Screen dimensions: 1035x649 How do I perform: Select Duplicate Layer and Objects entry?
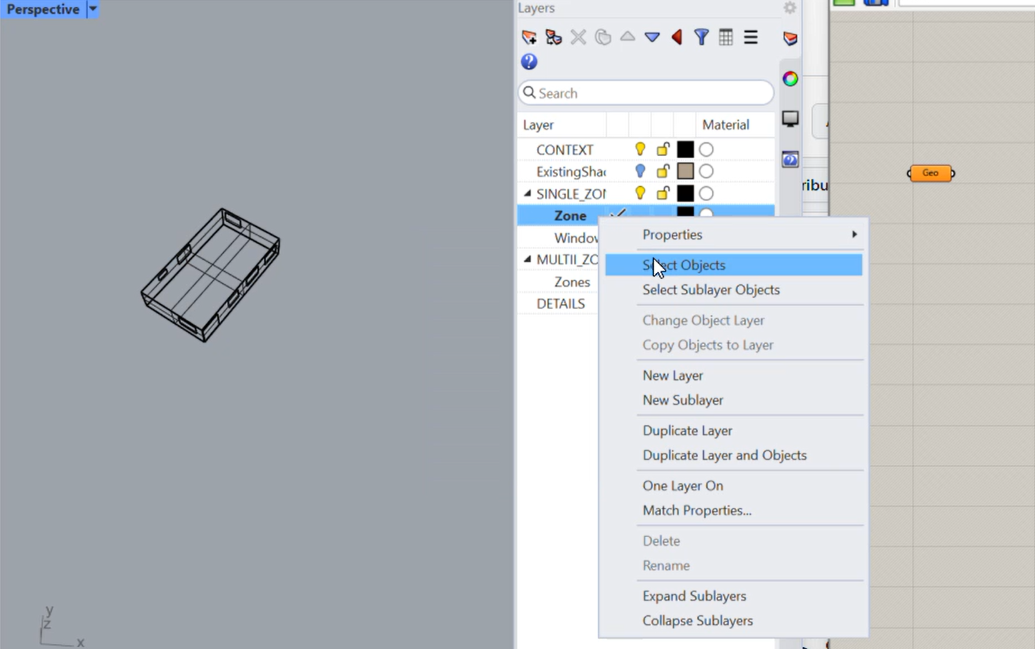pos(724,455)
